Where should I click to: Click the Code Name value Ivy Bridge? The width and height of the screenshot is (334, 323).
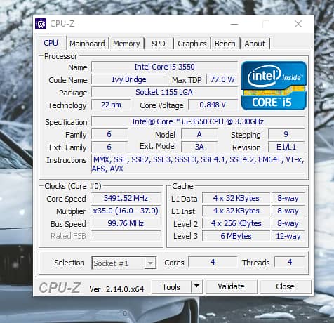tap(129, 79)
